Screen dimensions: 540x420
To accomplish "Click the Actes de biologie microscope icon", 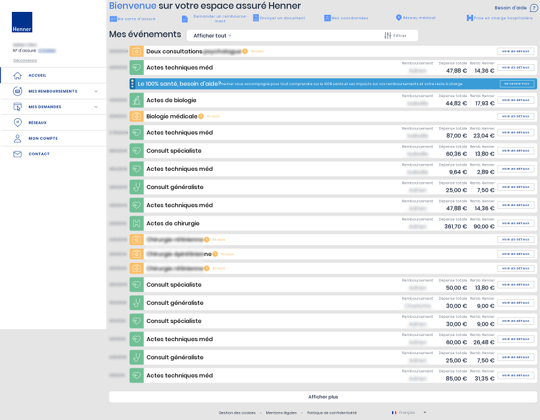I will coord(136,100).
